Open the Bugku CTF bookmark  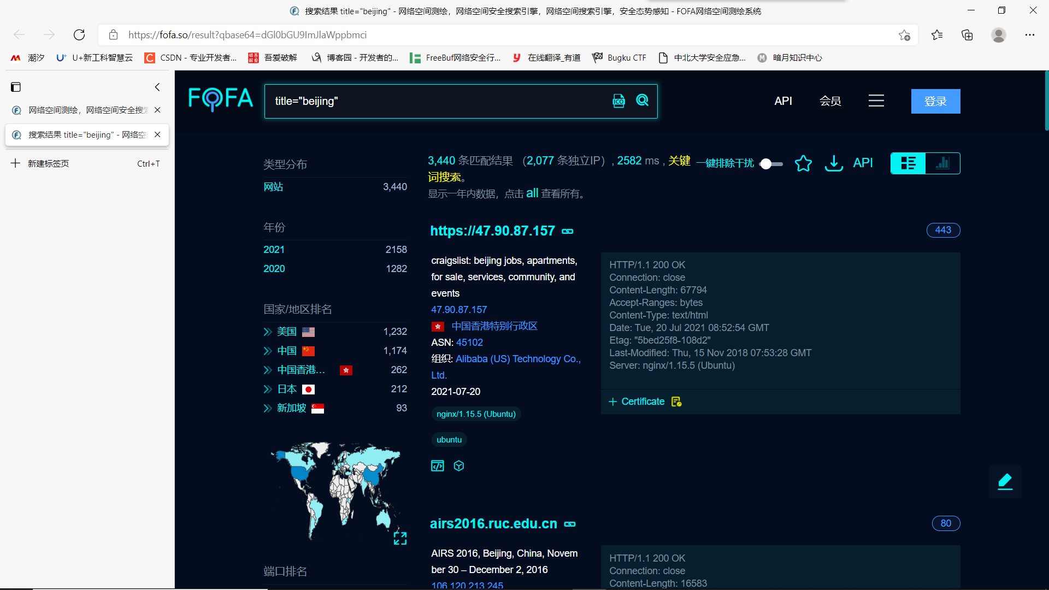[619, 58]
